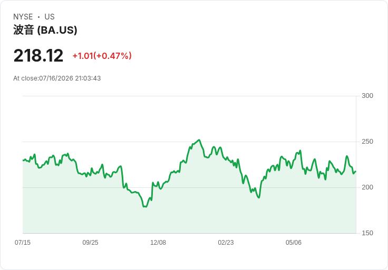Click the US market label
The width and height of the screenshot is (388, 270).
tap(50, 17)
